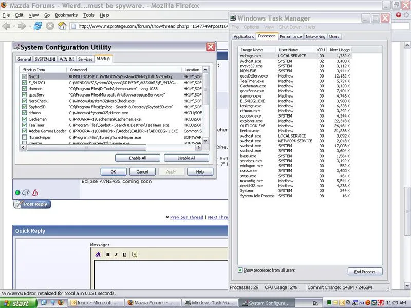The height and width of the screenshot is (308, 411).
Task: Go to home page via house icon
Action: coord(62,26)
